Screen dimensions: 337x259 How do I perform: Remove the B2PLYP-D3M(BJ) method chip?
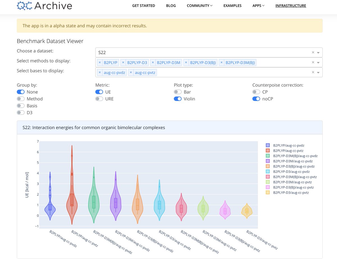pyautogui.click(x=222, y=62)
